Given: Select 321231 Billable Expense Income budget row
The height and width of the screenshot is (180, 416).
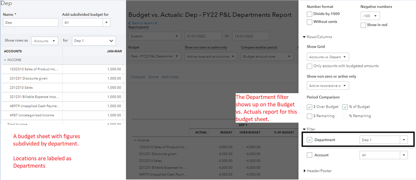Looking at the screenshot, I should pyautogui.click(x=62, y=97).
